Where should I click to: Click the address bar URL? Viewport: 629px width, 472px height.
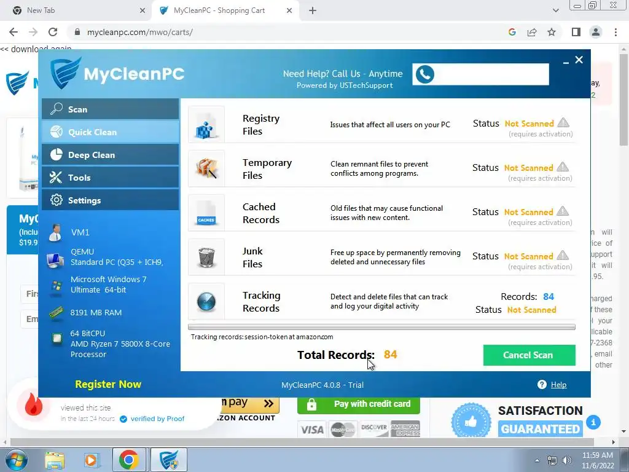point(140,32)
